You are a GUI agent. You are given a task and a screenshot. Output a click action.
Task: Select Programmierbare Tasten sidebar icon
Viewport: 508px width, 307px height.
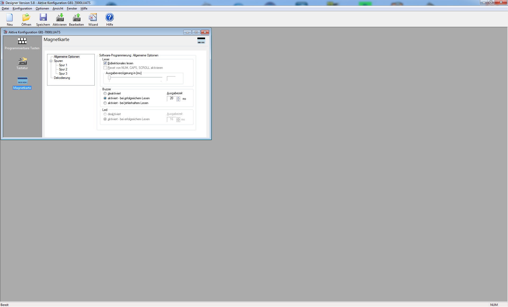pos(22,41)
